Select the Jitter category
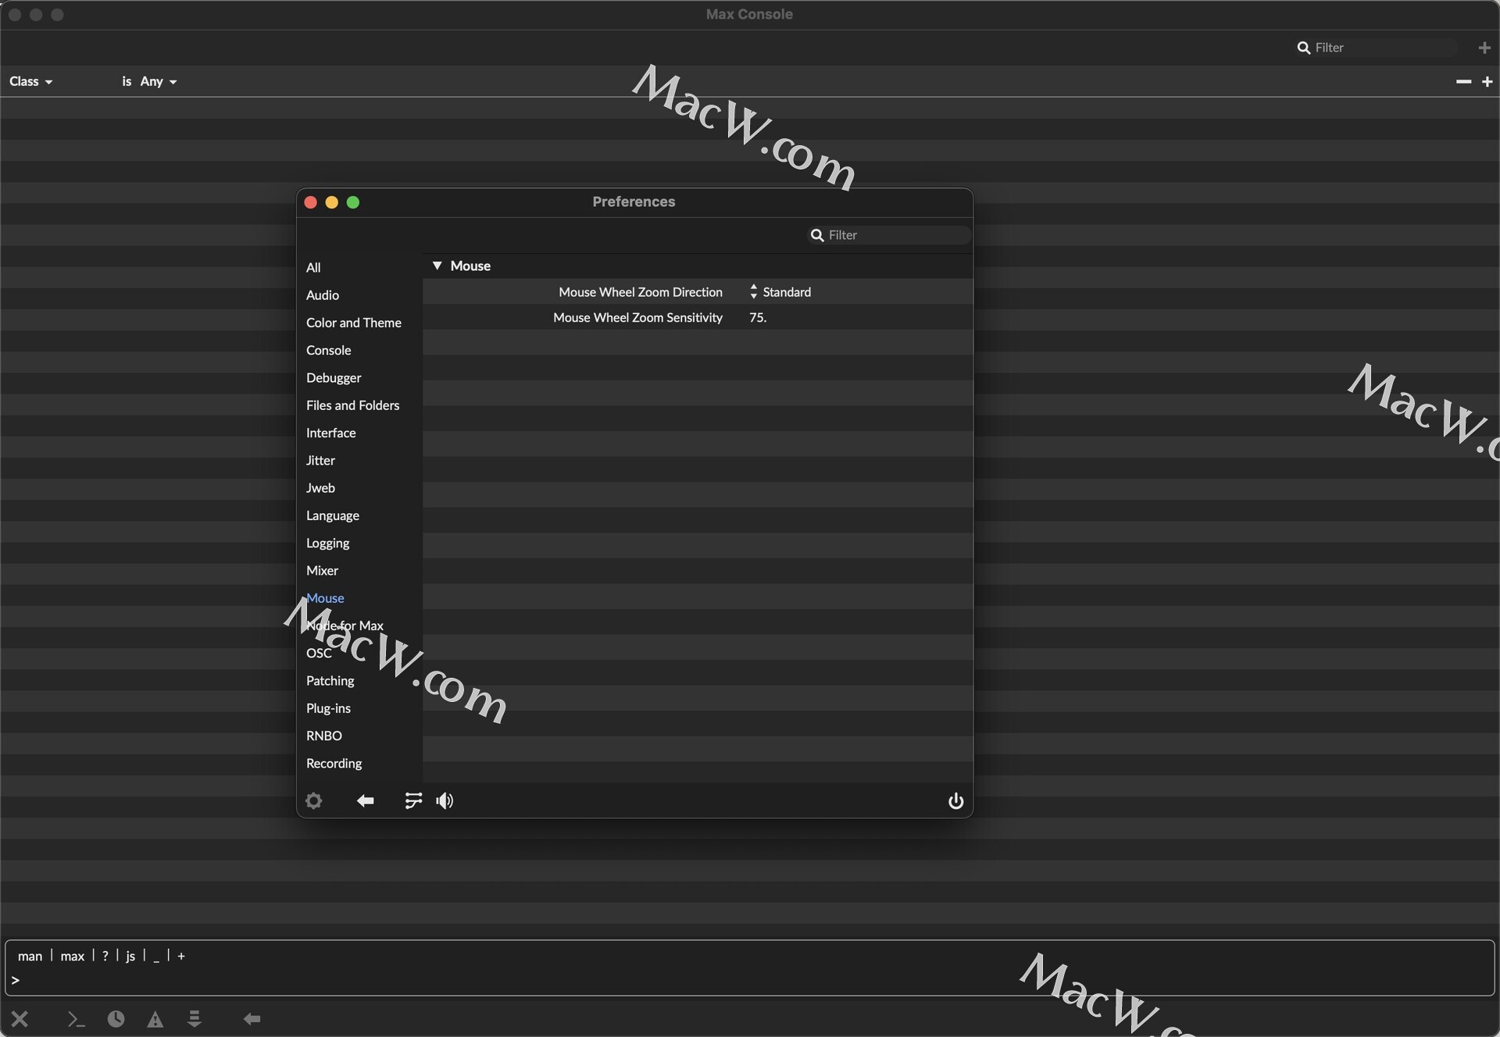 click(320, 460)
